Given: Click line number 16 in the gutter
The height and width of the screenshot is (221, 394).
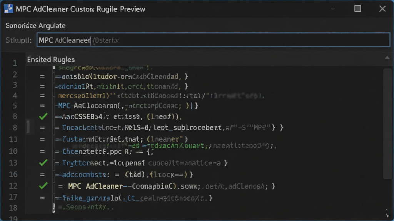Looking at the screenshot, I should click(13, 175).
